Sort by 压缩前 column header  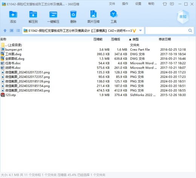[98, 39]
